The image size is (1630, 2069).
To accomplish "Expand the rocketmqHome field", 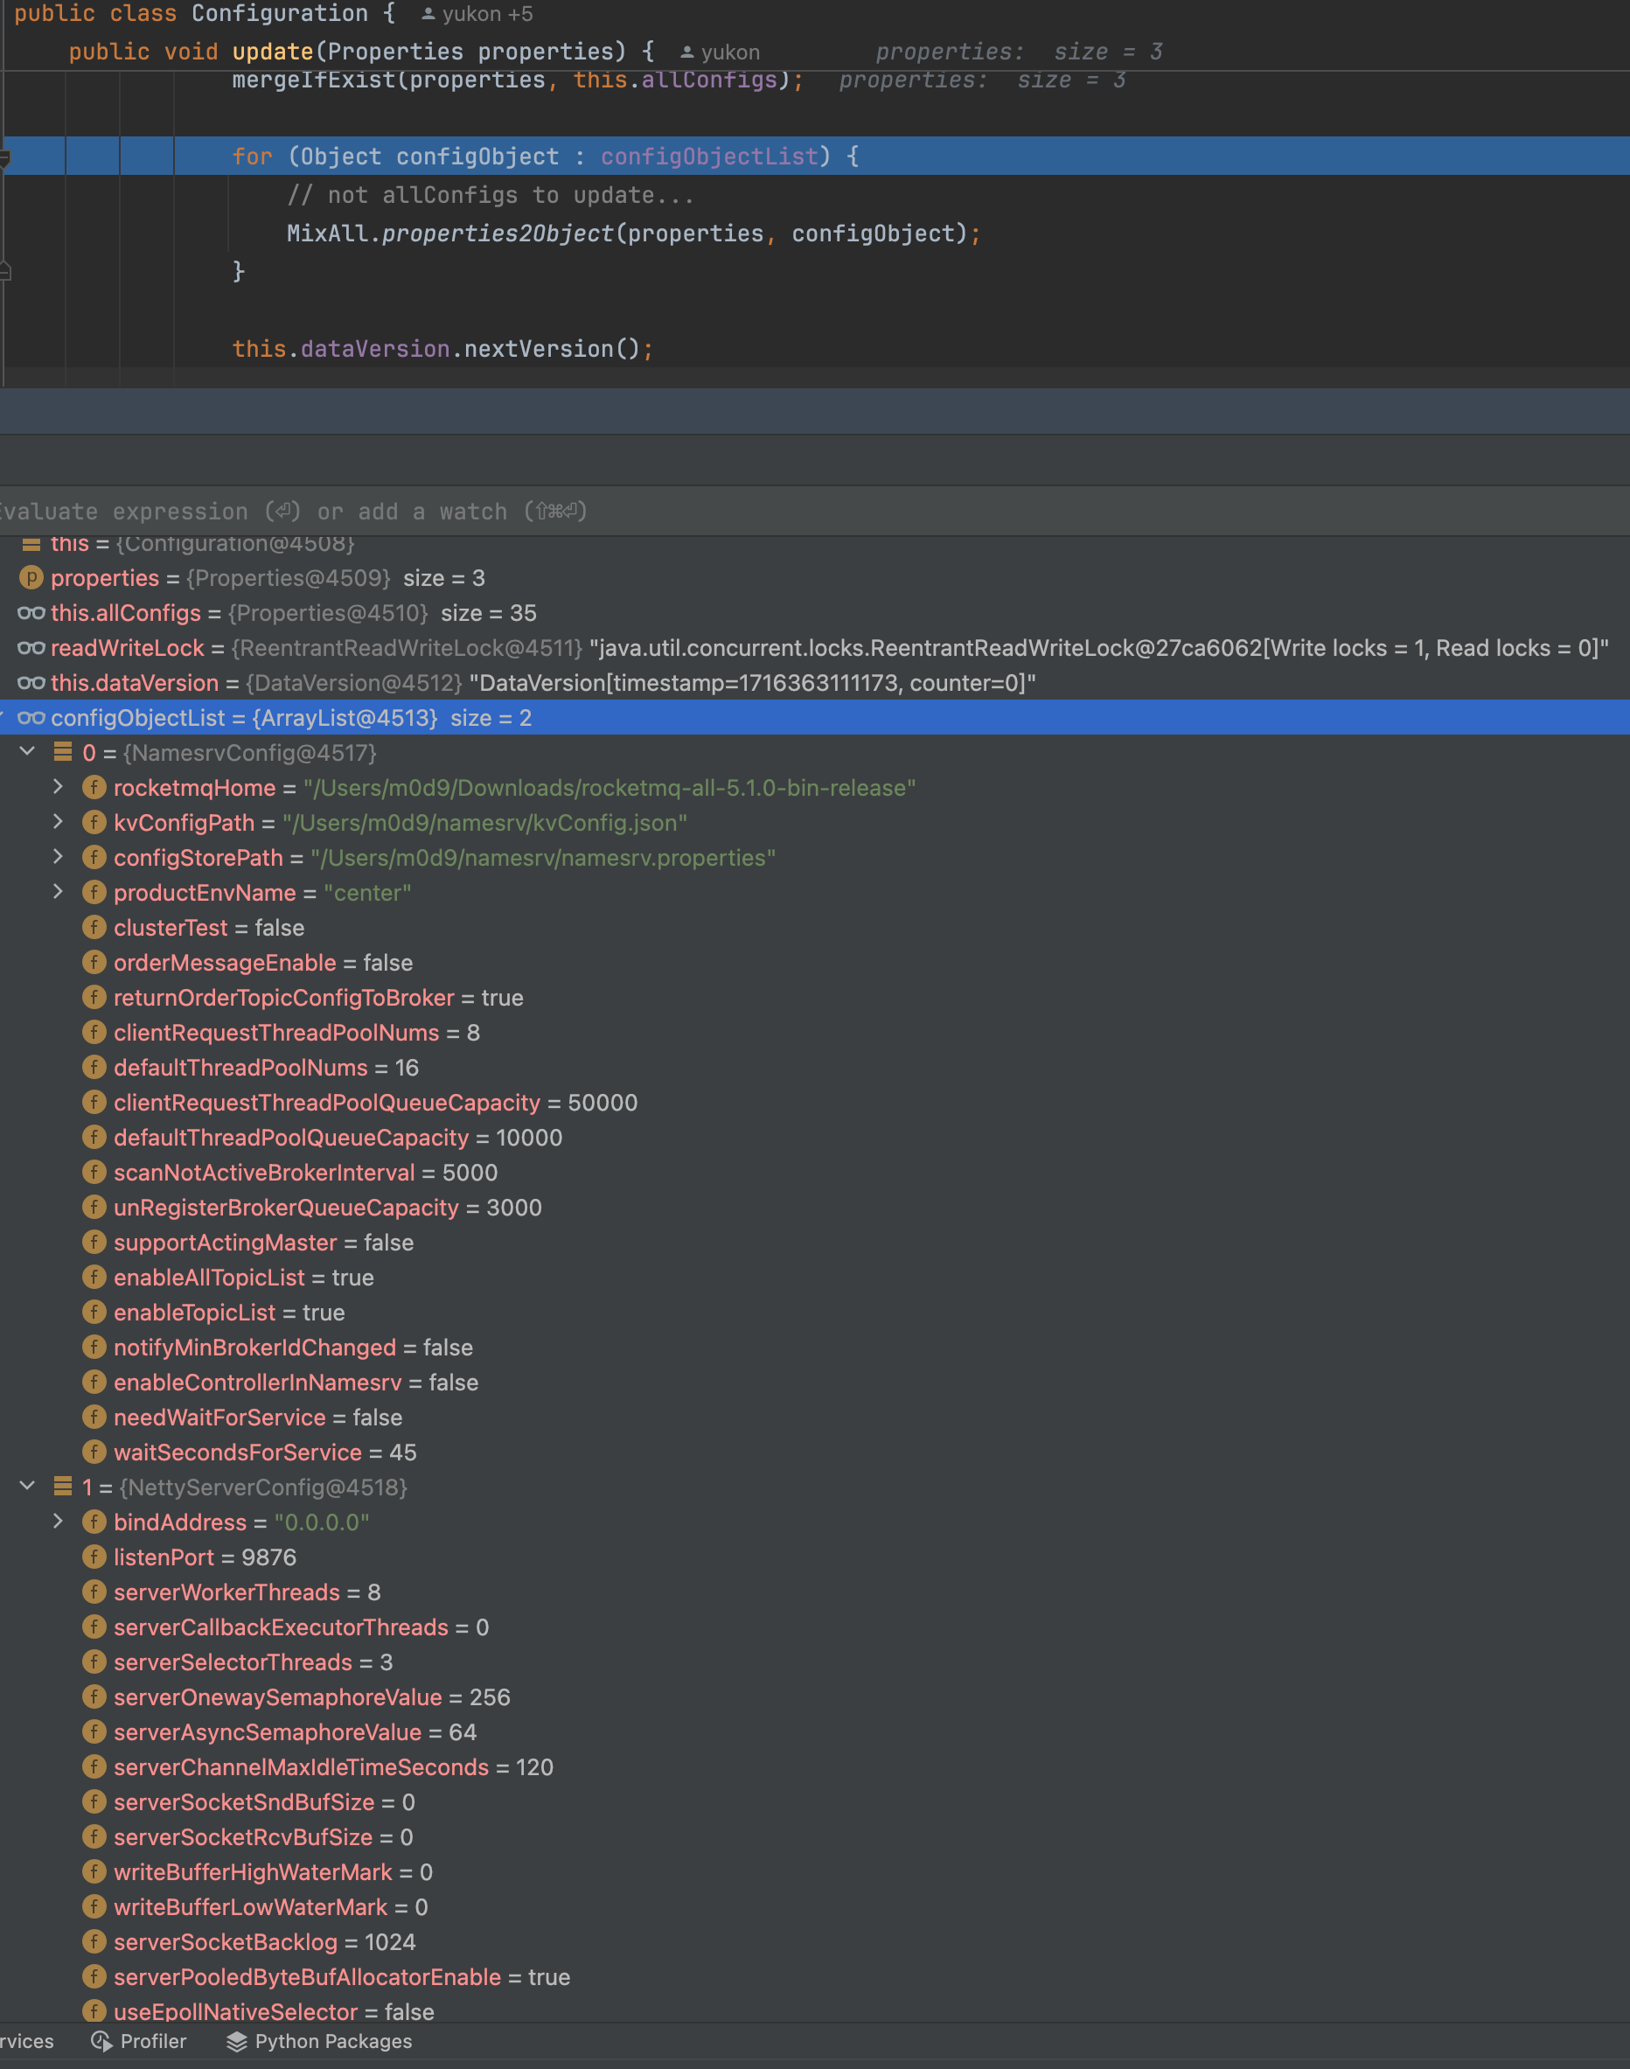I will (59, 786).
